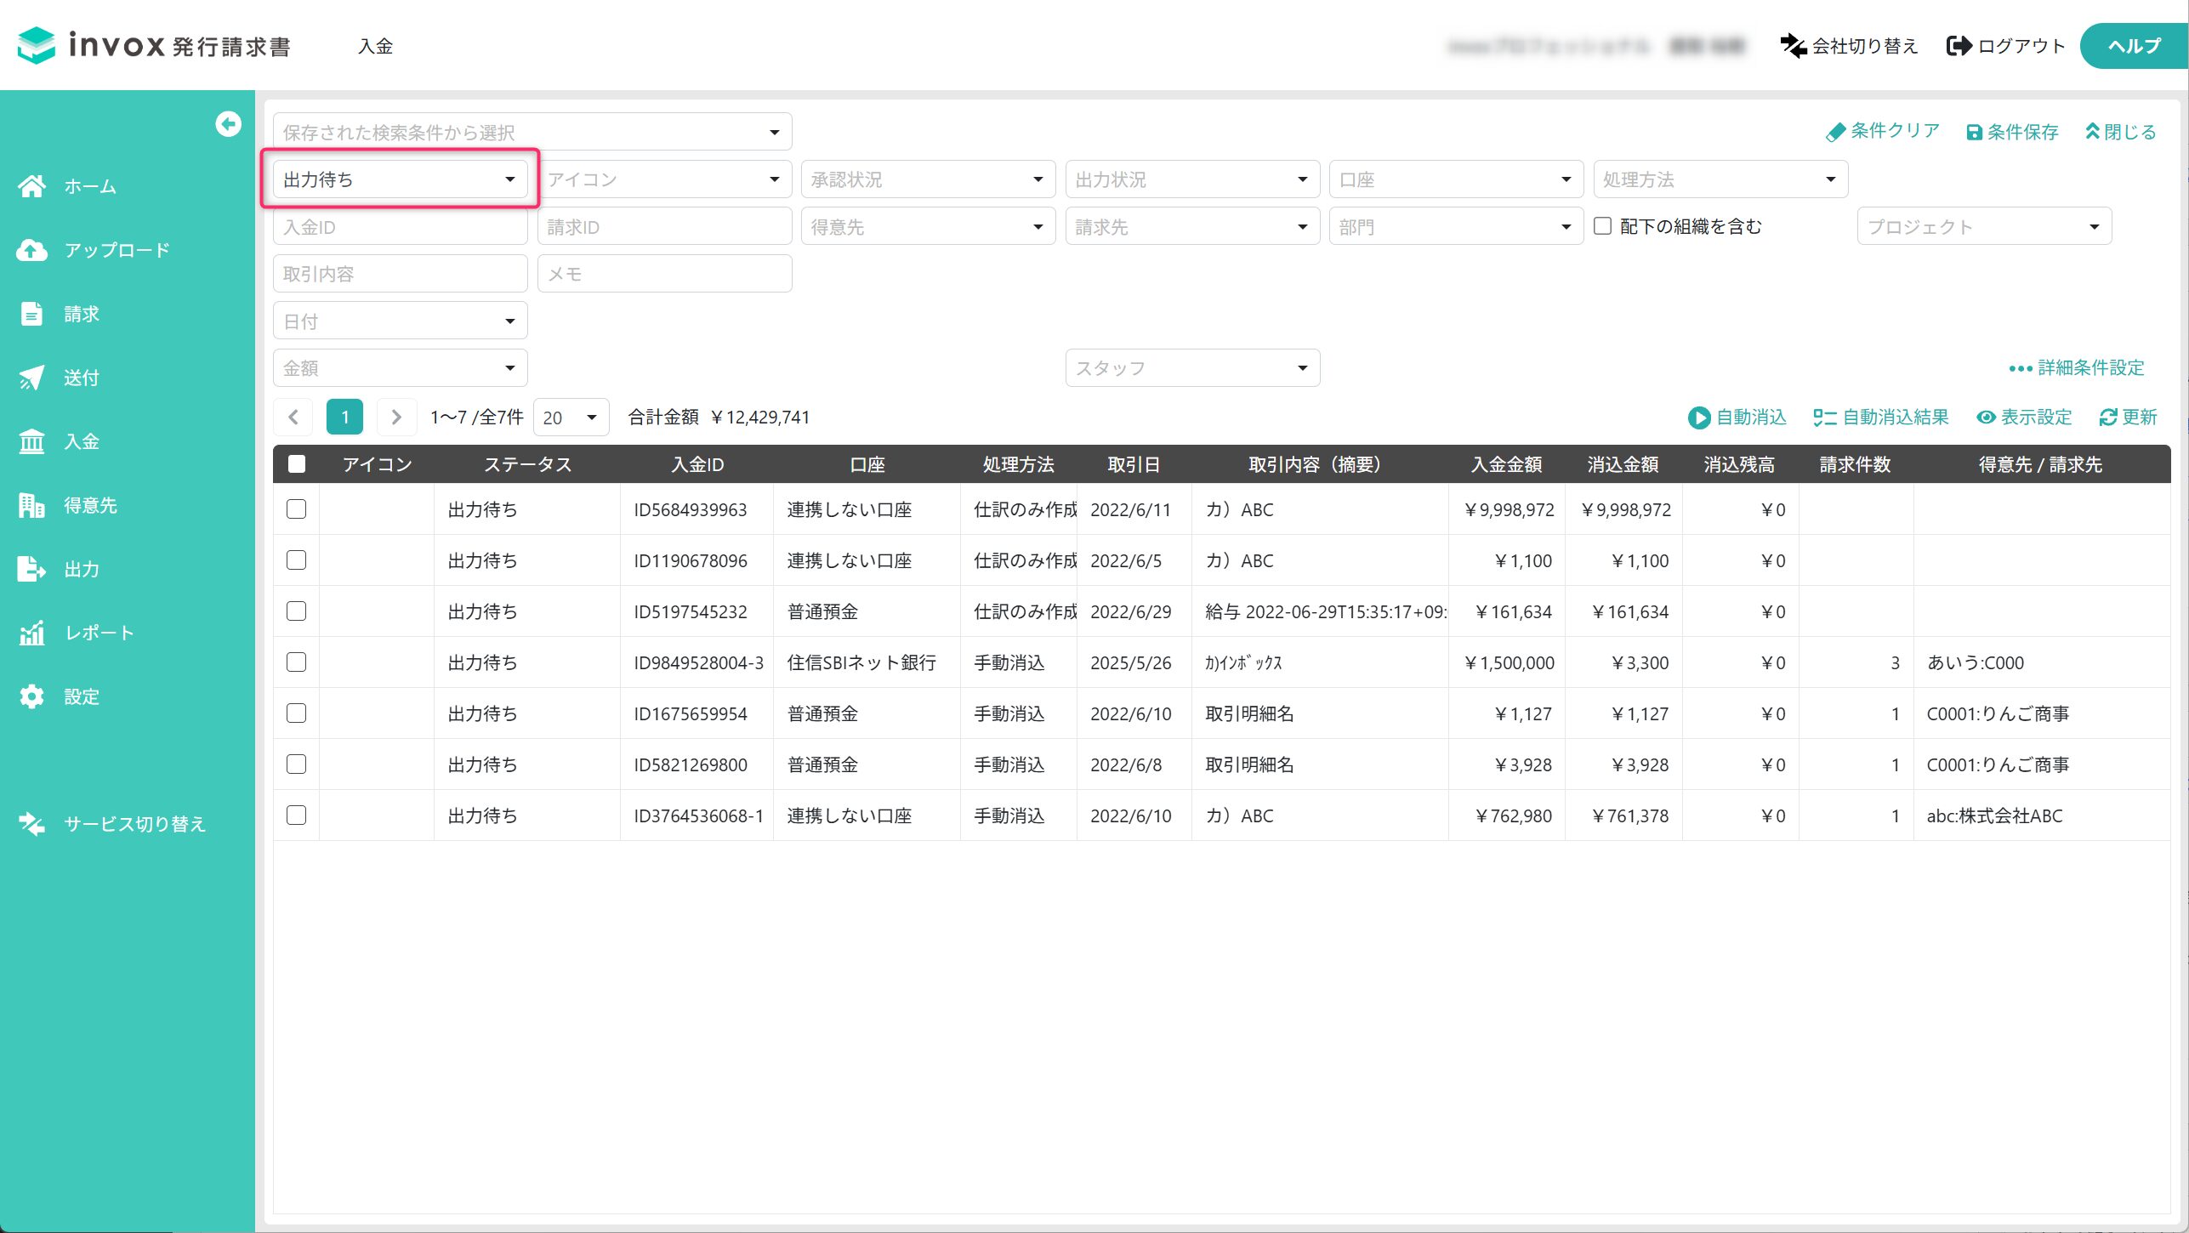This screenshot has height=1233, width=2189.
Task: Check the row ID3764536068-1 checkbox
Action: tap(296, 815)
